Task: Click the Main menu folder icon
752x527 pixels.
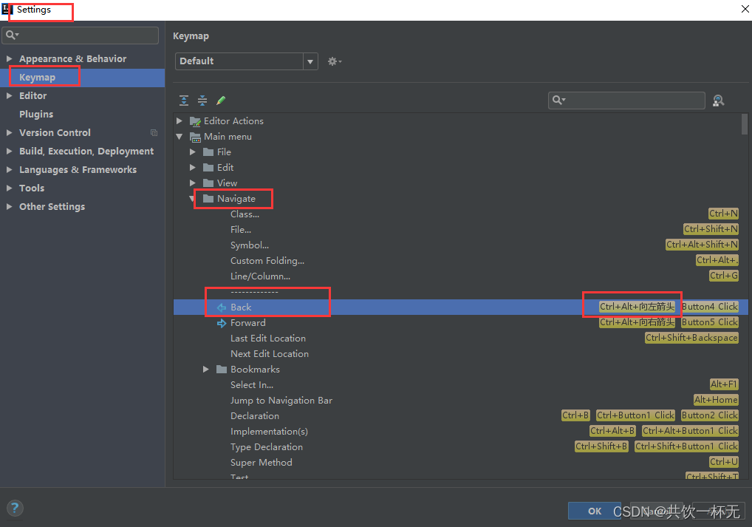Action: coord(195,137)
